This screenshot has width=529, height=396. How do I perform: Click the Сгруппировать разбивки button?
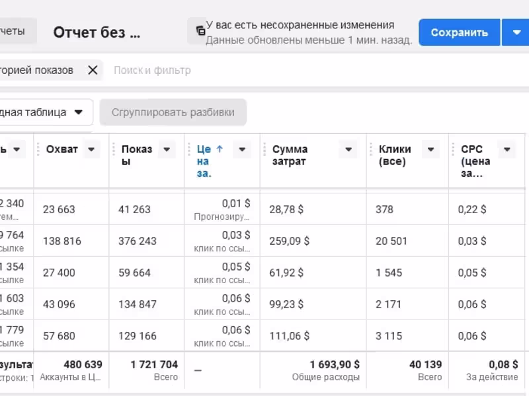pyautogui.click(x=173, y=112)
